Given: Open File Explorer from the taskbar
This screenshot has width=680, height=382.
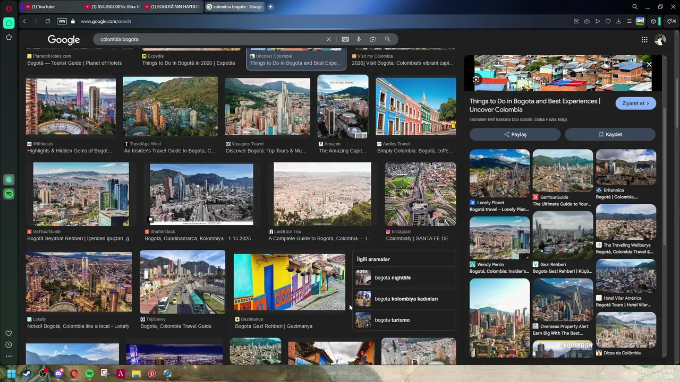Looking at the screenshot, I should (136, 374).
